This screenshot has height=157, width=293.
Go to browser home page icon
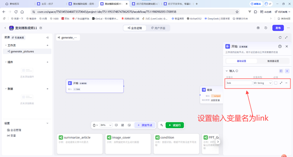point(22,12)
